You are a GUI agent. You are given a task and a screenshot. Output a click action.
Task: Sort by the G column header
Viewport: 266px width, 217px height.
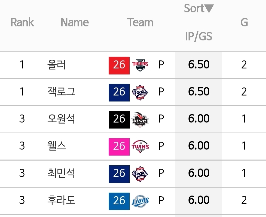(244, 22)
